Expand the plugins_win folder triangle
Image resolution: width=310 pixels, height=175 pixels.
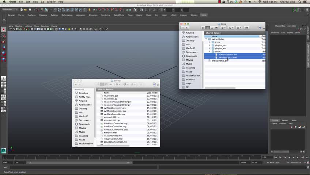209,48
